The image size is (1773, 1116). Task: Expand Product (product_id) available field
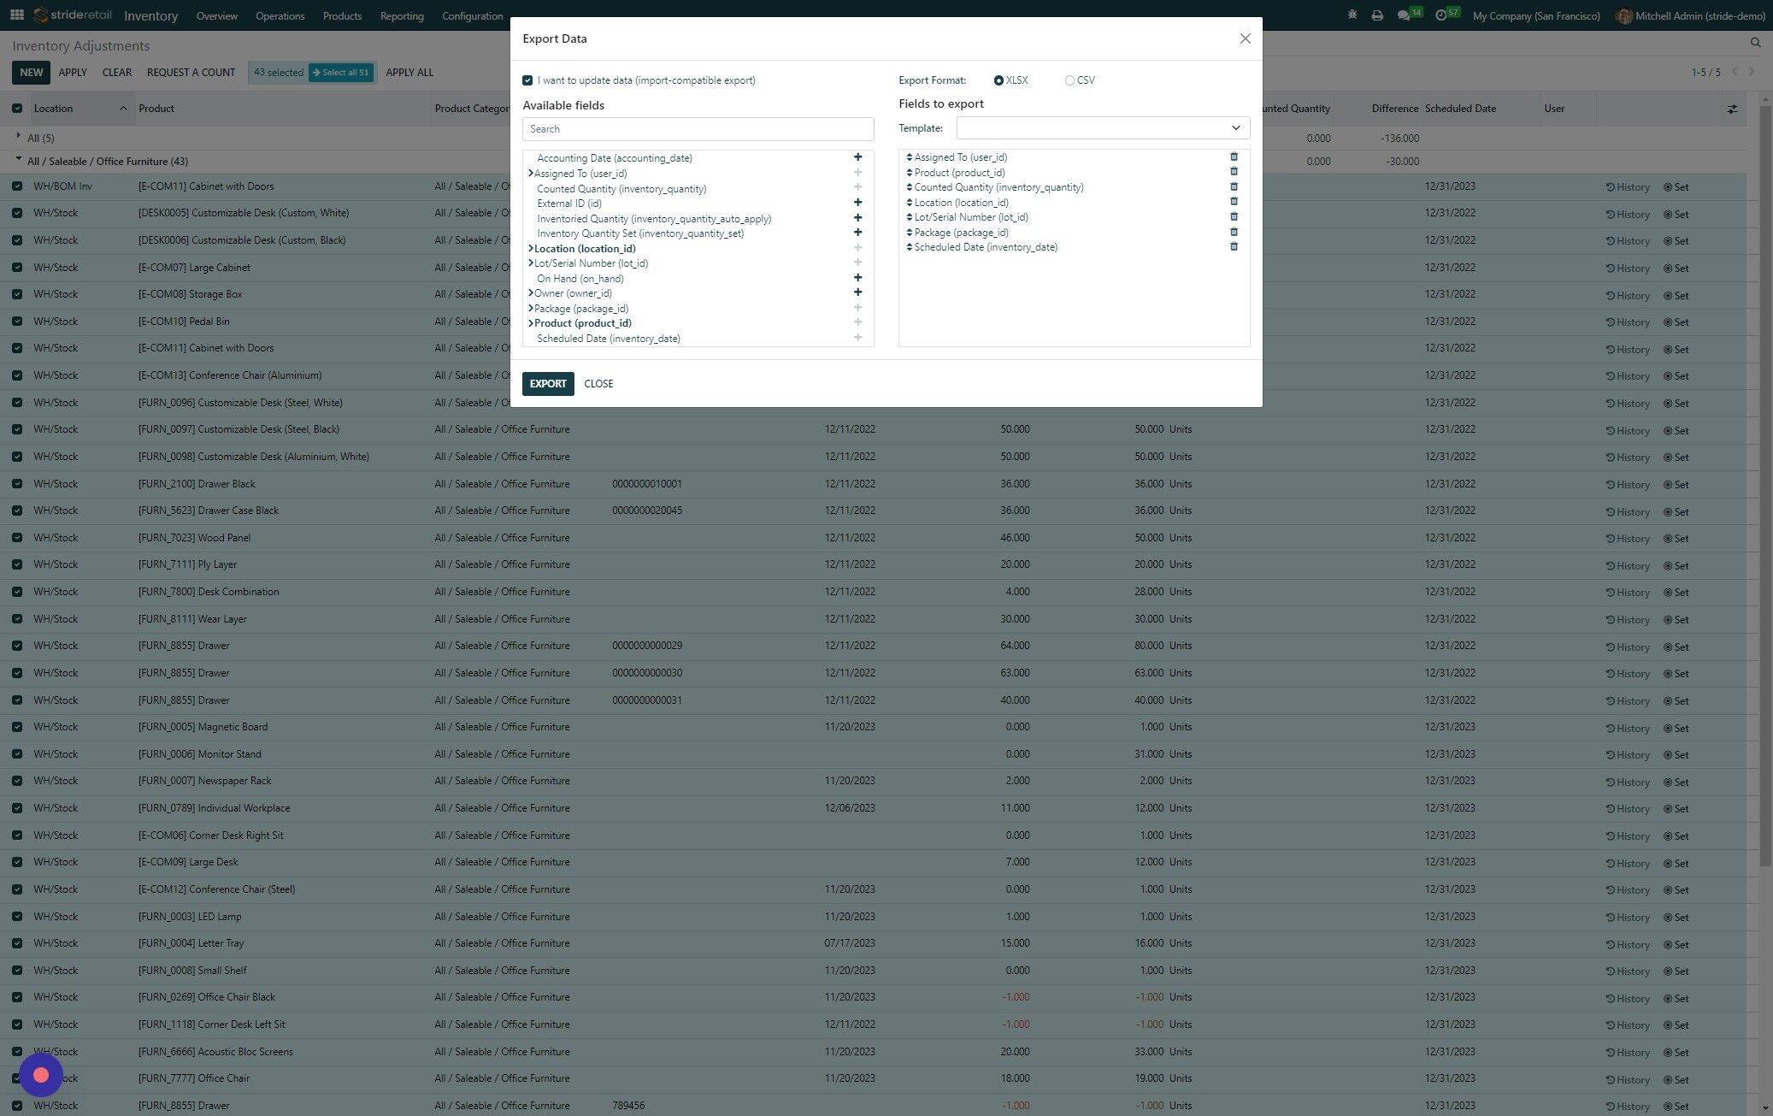(x=530, y=323)
